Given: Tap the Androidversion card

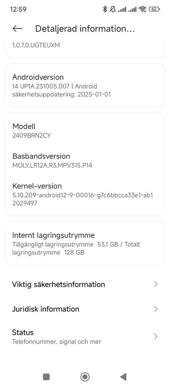Looking at the screenshot, I should [x=85, y=85].
